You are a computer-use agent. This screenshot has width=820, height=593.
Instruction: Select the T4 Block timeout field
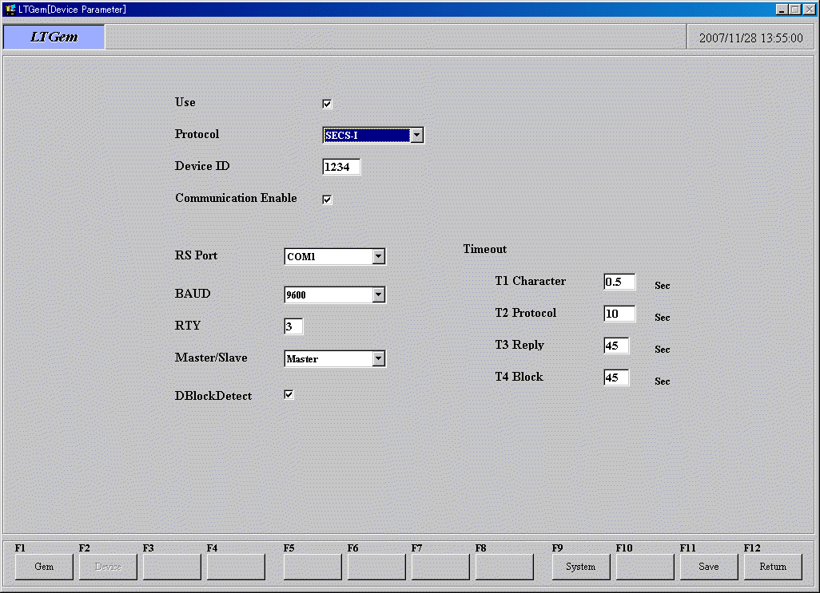tap(616, 378)
